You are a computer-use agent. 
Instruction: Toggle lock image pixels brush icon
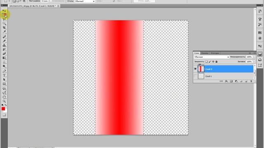coord(210,62)
